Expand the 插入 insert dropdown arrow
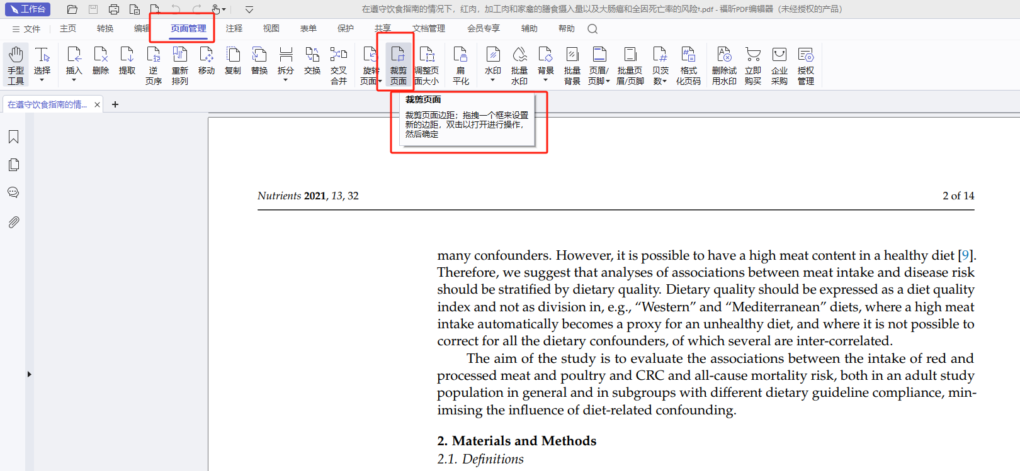 [x=74, y=80]
